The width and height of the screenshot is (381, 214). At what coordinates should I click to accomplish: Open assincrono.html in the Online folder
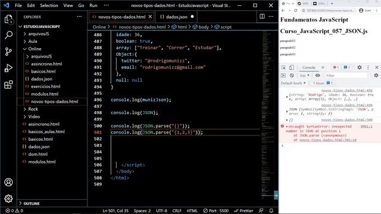tap(46, 64)
